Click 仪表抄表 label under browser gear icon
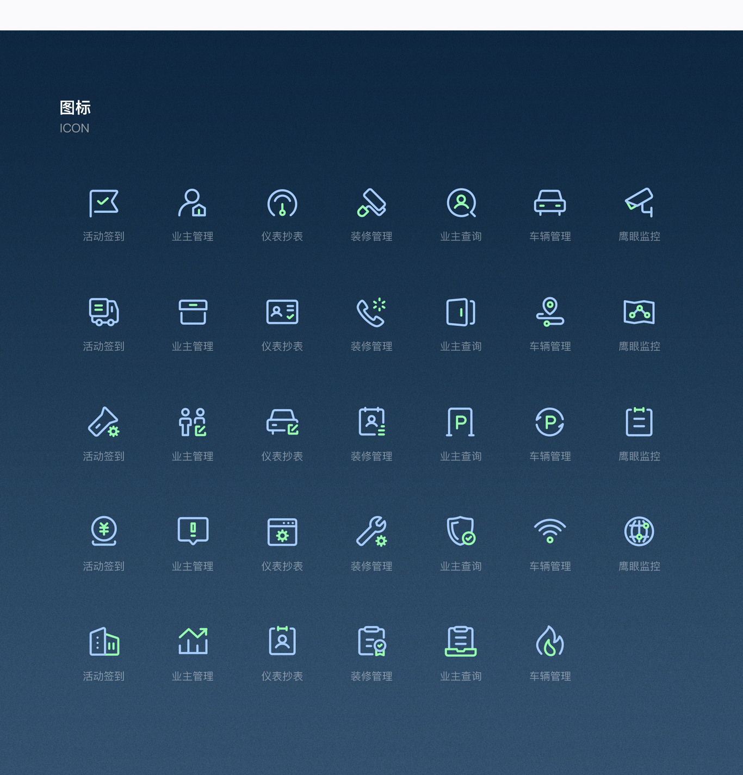This screenshot has width=743, height=775. click(282, 566)
